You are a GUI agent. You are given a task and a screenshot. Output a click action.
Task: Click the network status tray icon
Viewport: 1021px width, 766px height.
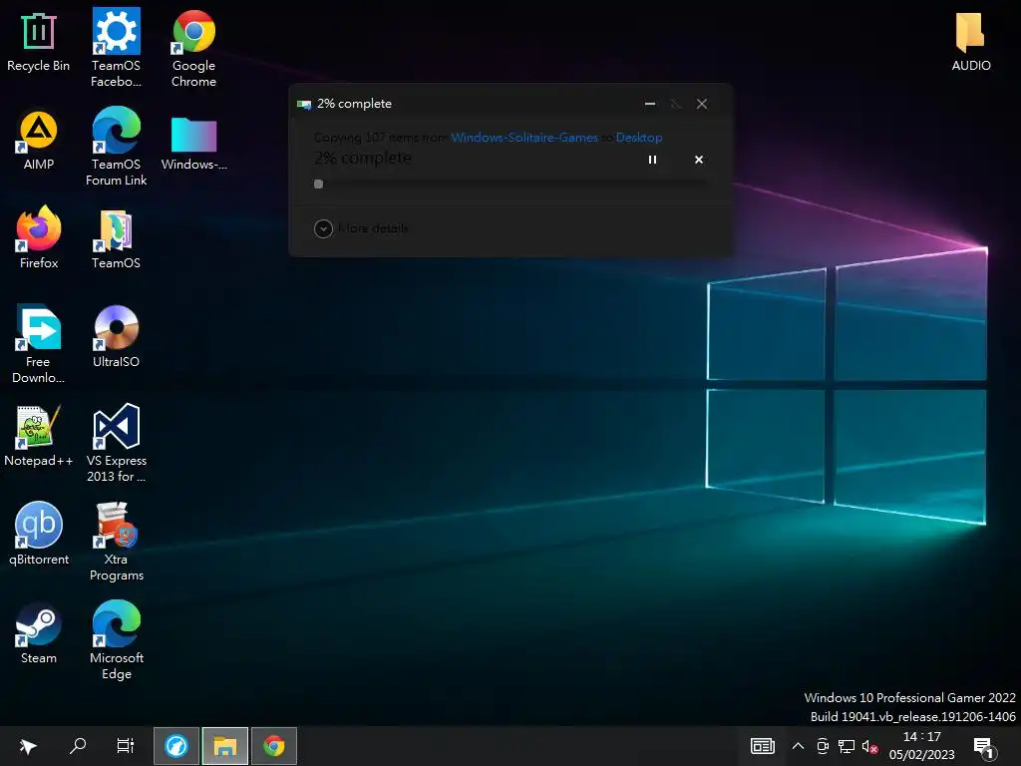tap(847, 746)
